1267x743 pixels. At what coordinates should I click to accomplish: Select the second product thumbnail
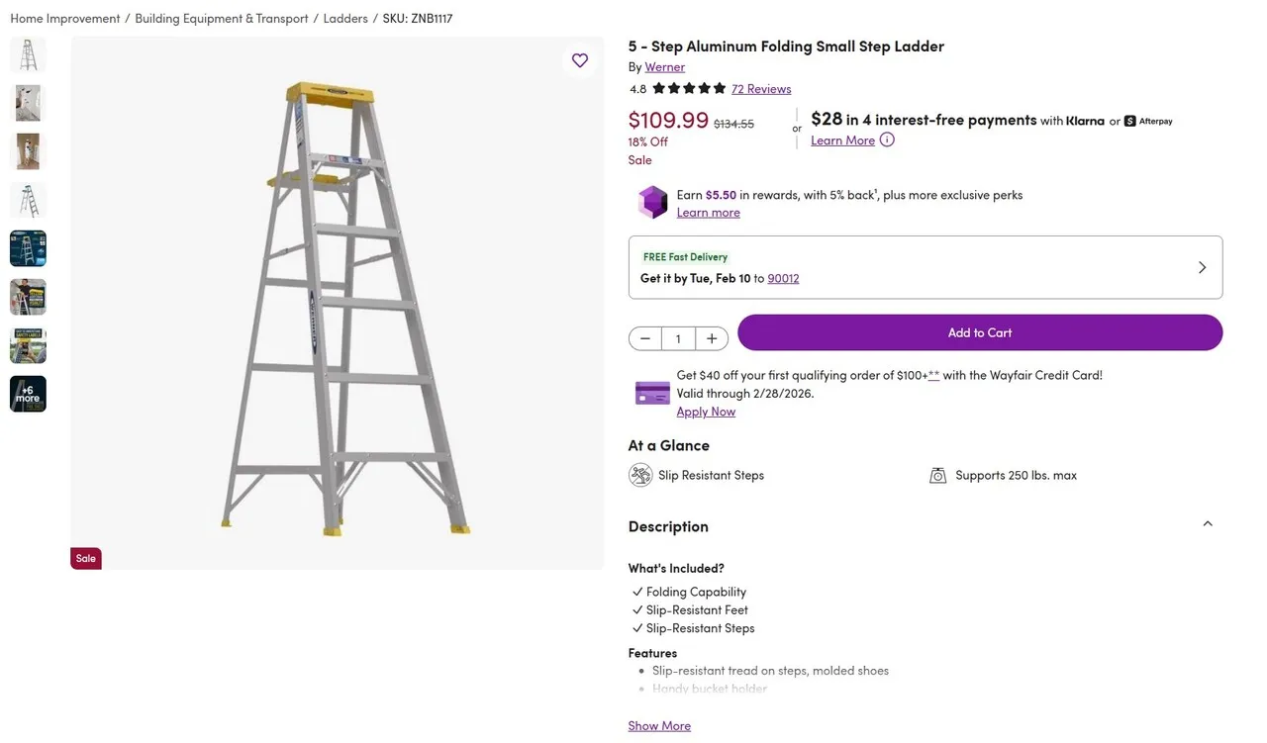[x=28, y=103]
